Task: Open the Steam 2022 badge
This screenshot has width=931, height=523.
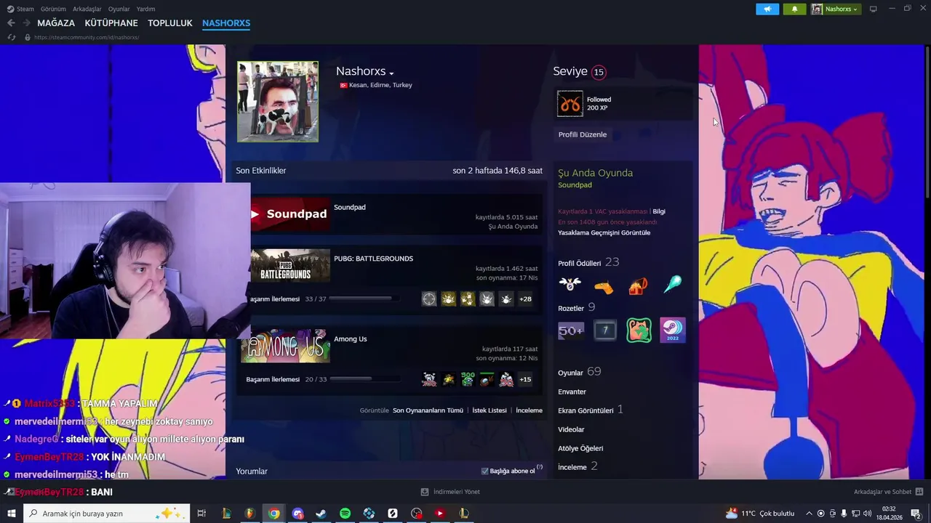Action: (673, 331)
